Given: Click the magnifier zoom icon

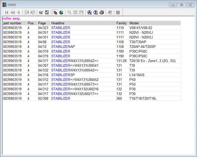Looking at the screenshot, I should 69,13.
